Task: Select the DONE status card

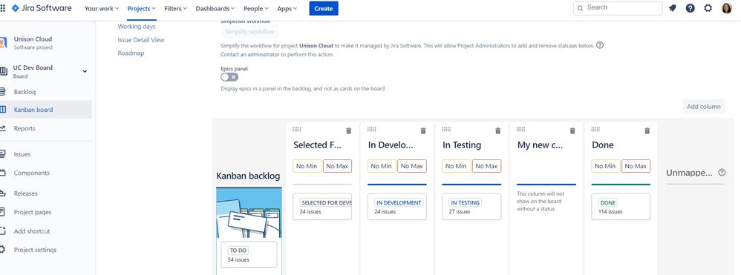Action: [x=621, y=207]
